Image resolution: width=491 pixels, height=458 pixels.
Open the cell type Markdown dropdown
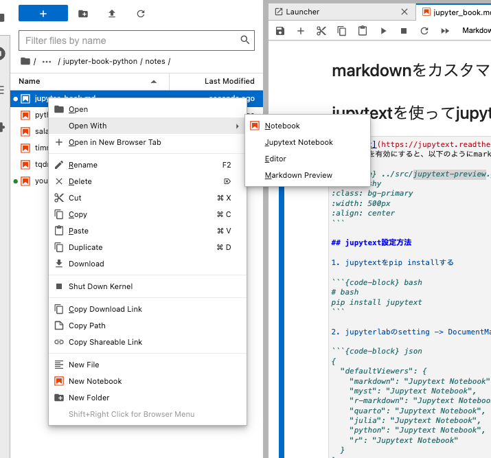476,30
